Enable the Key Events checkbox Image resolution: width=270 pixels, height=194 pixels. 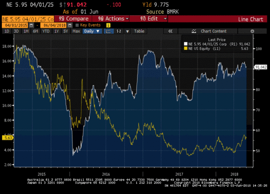tap(77, 25)
